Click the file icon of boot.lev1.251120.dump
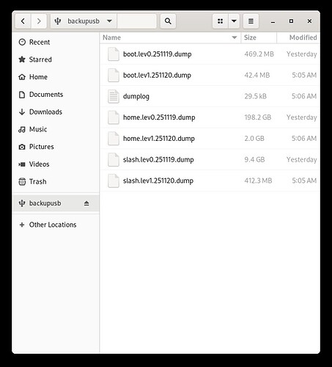 (114, 75)
